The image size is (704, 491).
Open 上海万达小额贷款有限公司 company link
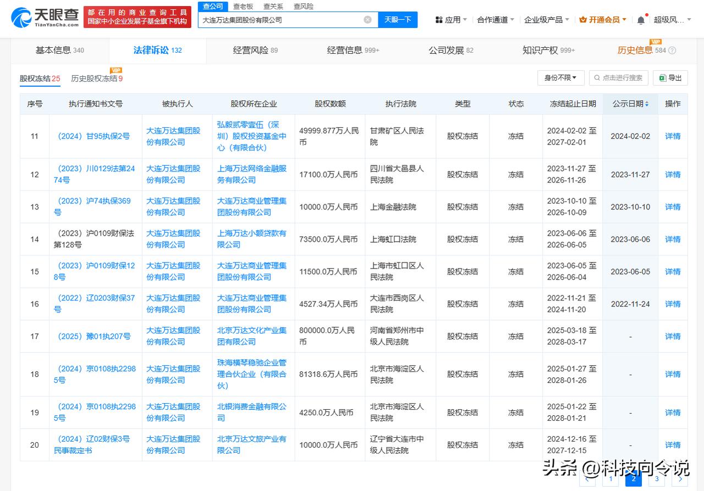(x=252, y=239)
